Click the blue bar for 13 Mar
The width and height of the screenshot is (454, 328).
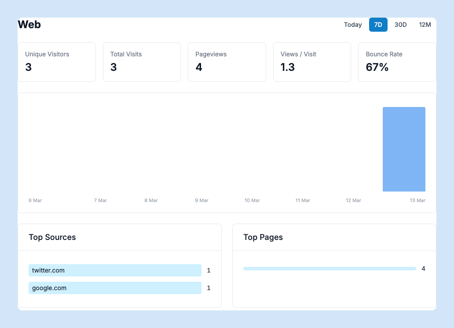(x=404, y=149)
